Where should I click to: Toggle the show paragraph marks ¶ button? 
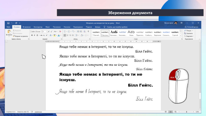88,32
